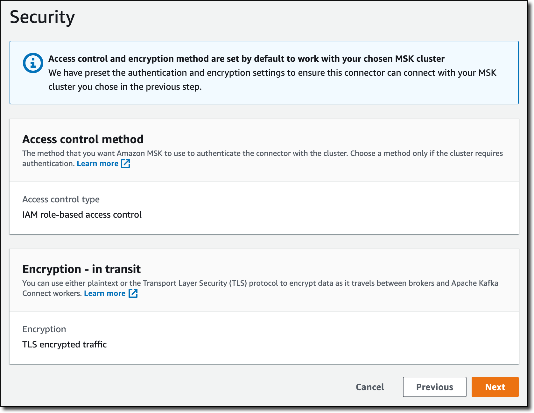Screen dimensions: 534x413
Task: Cancel the connector setup
Action: (x=370, y=387)
